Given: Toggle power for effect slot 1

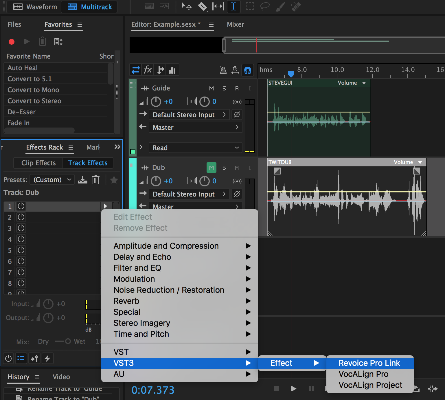Looking at the screenshot, I should (21, 206).
